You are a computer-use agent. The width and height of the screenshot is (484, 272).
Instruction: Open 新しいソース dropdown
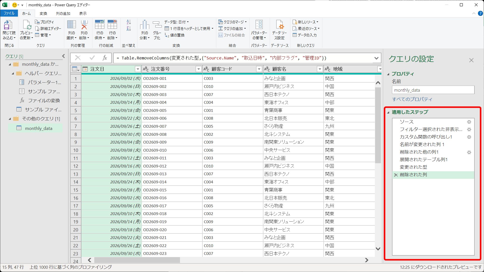click(x=306, y=22)
